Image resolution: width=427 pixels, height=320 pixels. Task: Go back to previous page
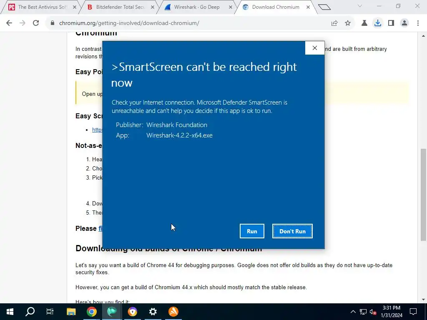9,23
